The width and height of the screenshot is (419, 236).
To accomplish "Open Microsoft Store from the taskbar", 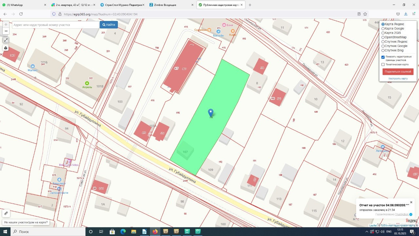I will [x=112, y=231].
